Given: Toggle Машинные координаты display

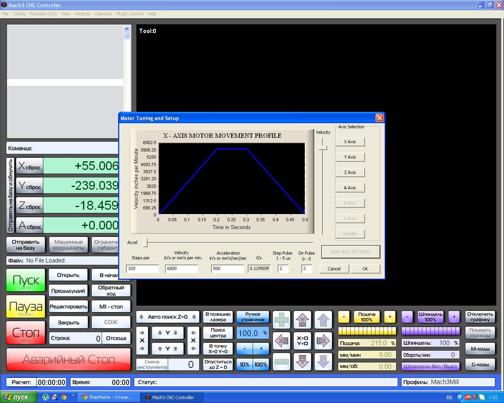Looking at the screenshot, I should pos(68,245).
